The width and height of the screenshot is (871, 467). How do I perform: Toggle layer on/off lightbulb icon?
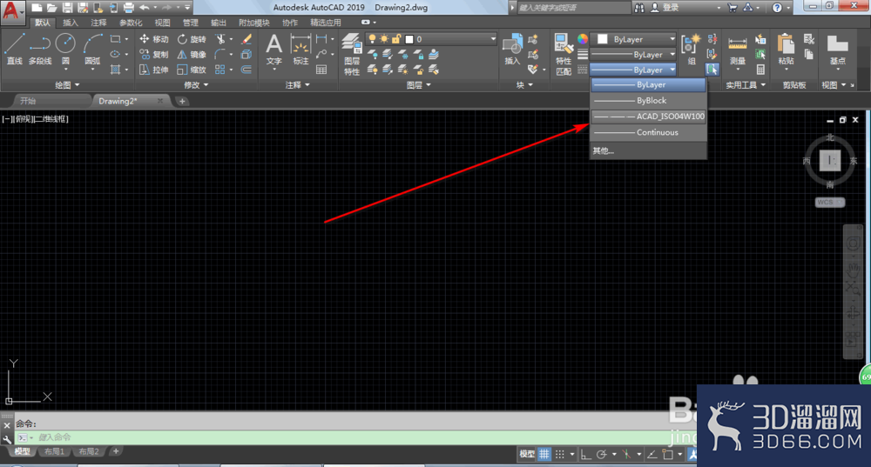tap(372, 39)
